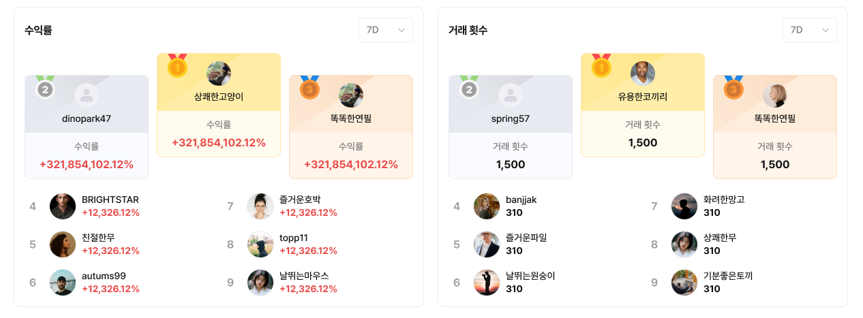The height and width of the screenshot is (318, 863).
Task: Select 즐거운호박's avatar at rank 7
Action: point(260,206)
